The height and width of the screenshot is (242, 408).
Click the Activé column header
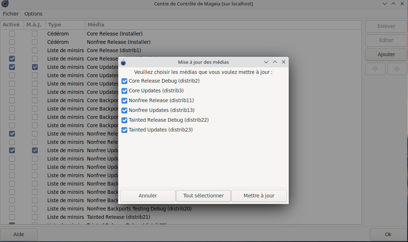(x=12, y=25)
